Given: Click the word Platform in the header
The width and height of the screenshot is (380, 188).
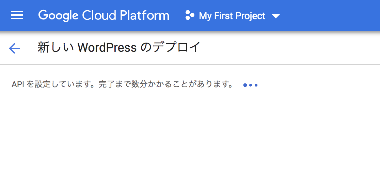Looking at the screenshot, I should pos(145,15).
